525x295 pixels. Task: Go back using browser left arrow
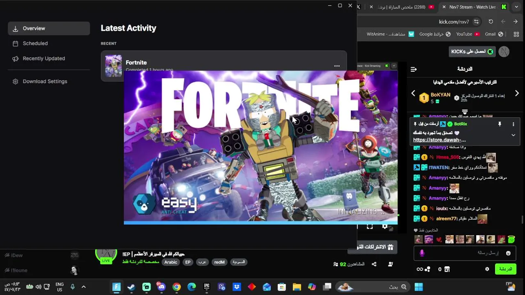click(x=503, y=22)
